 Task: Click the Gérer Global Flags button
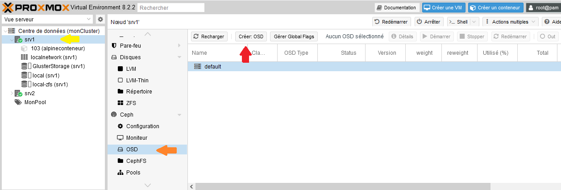tap(294, 36)
